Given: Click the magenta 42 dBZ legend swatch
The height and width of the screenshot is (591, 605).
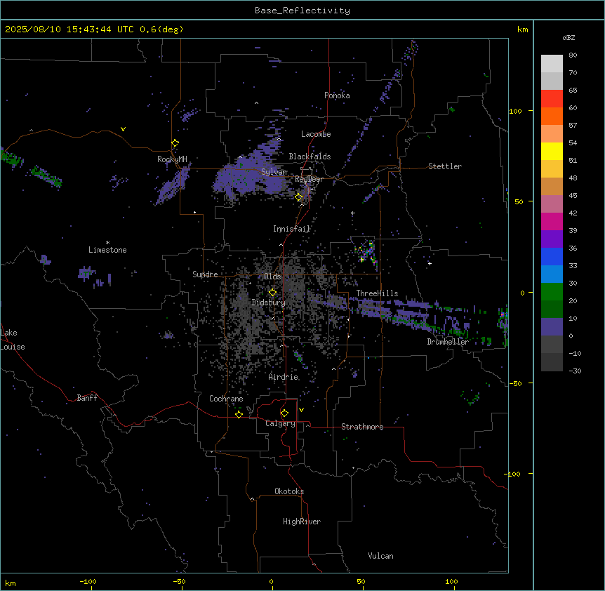Looking at the screenshot, I should (552, 221).
